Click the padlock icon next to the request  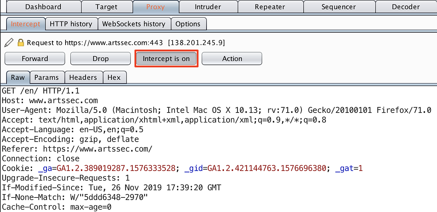21,42
